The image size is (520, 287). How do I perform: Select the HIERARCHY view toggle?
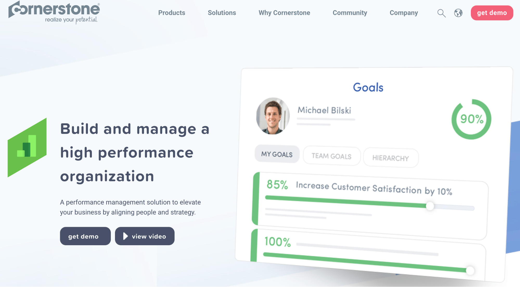click(391, 158)
